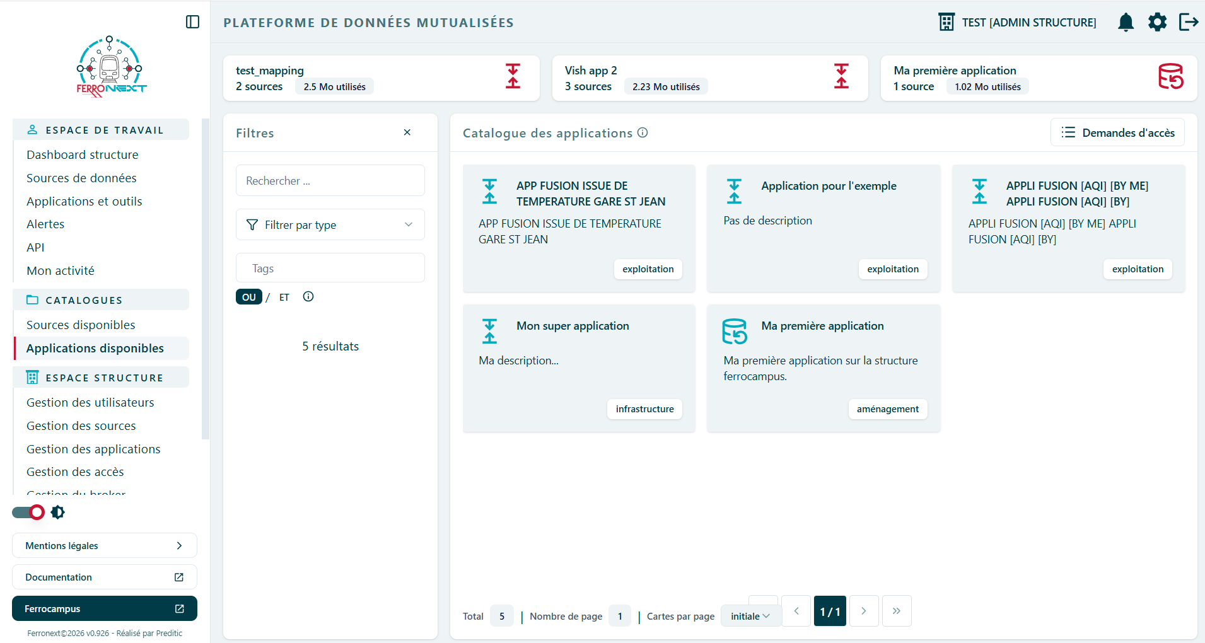
Task: Click info icon next to Catalogue des applications
Action: pos(643,132)
